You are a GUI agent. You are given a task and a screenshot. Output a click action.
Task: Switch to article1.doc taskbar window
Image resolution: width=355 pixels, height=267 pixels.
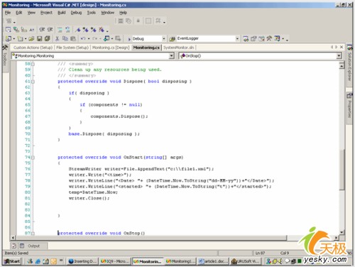[214, 261]
